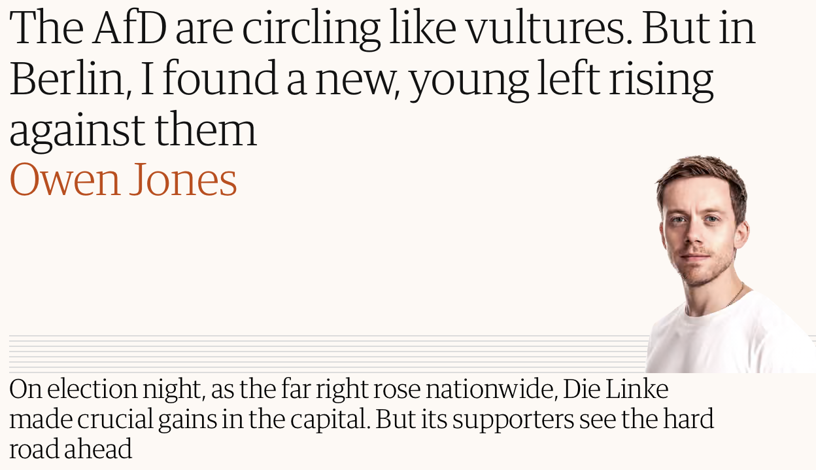Click the word "AfD" in the headline
Image resolution: width=816 pixels, height=470 pixels.
(x=129, y=29)
